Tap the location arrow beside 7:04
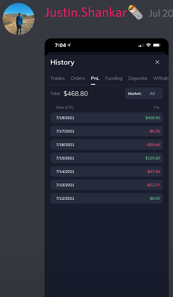Screen dimensions: 173x297 click(69, 45)
